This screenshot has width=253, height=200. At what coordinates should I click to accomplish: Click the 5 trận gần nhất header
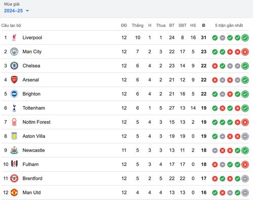click(229, 25)
